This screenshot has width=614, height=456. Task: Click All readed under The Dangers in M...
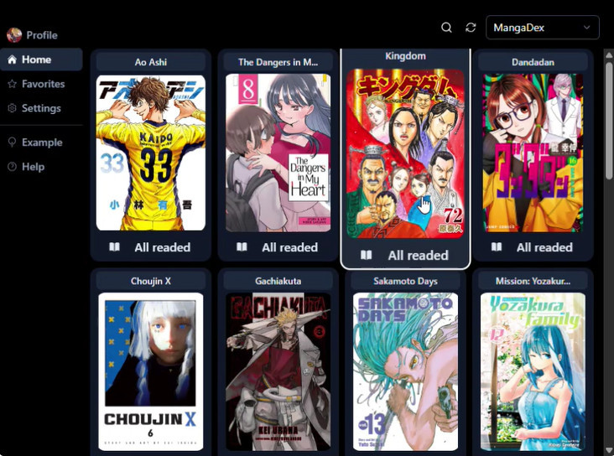(289, 247)
